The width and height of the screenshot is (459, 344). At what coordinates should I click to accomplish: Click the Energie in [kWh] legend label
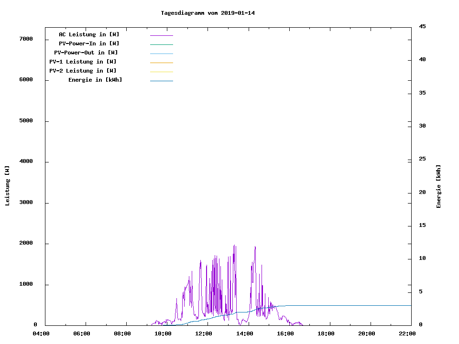(95, 80)
